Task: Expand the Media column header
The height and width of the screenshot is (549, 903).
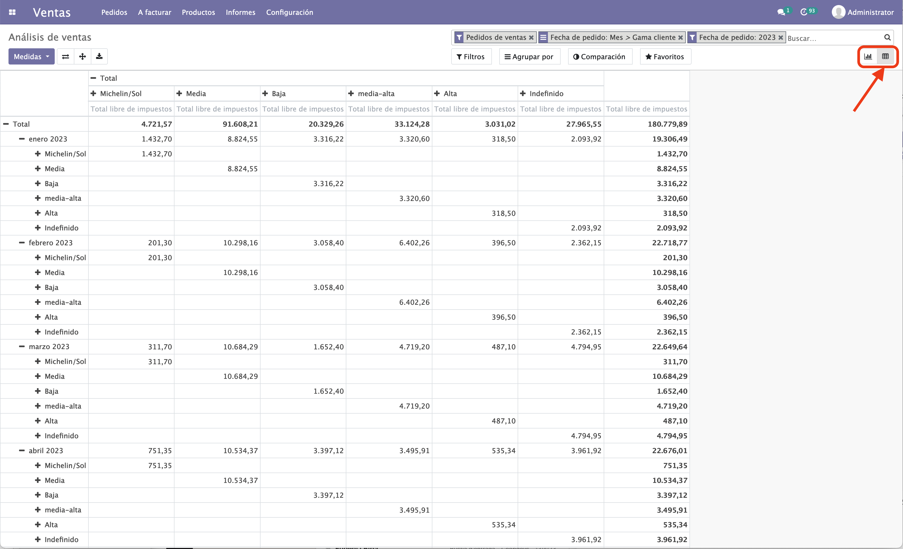Action: click(x=217, y=93)
